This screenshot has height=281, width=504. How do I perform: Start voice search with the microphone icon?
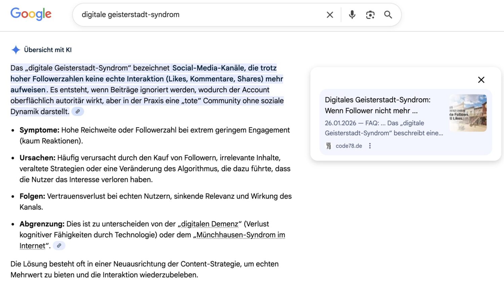point(352,15)
